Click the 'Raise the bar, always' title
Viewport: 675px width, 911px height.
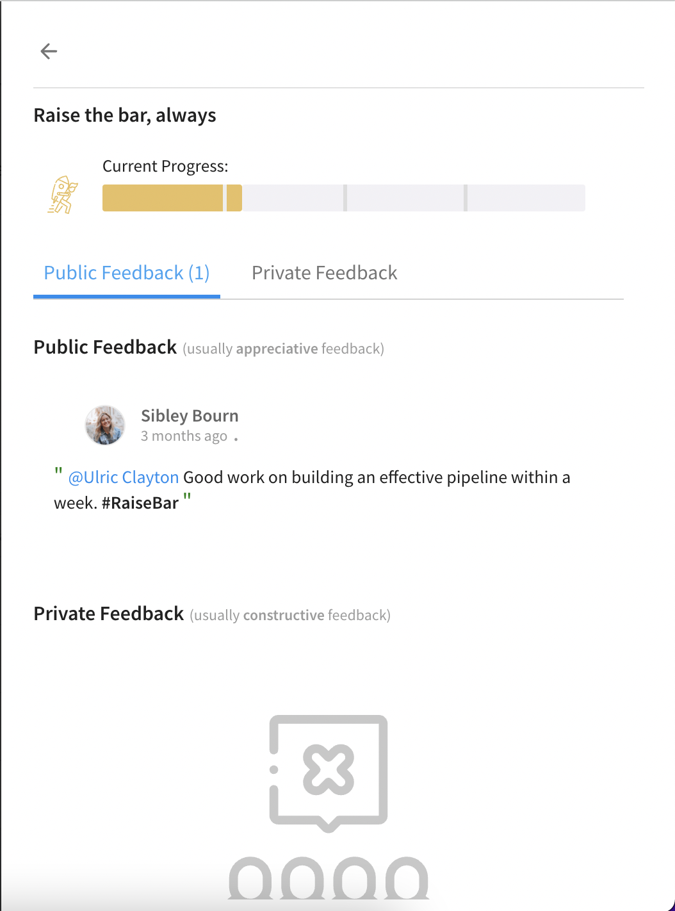click(125, 115)
